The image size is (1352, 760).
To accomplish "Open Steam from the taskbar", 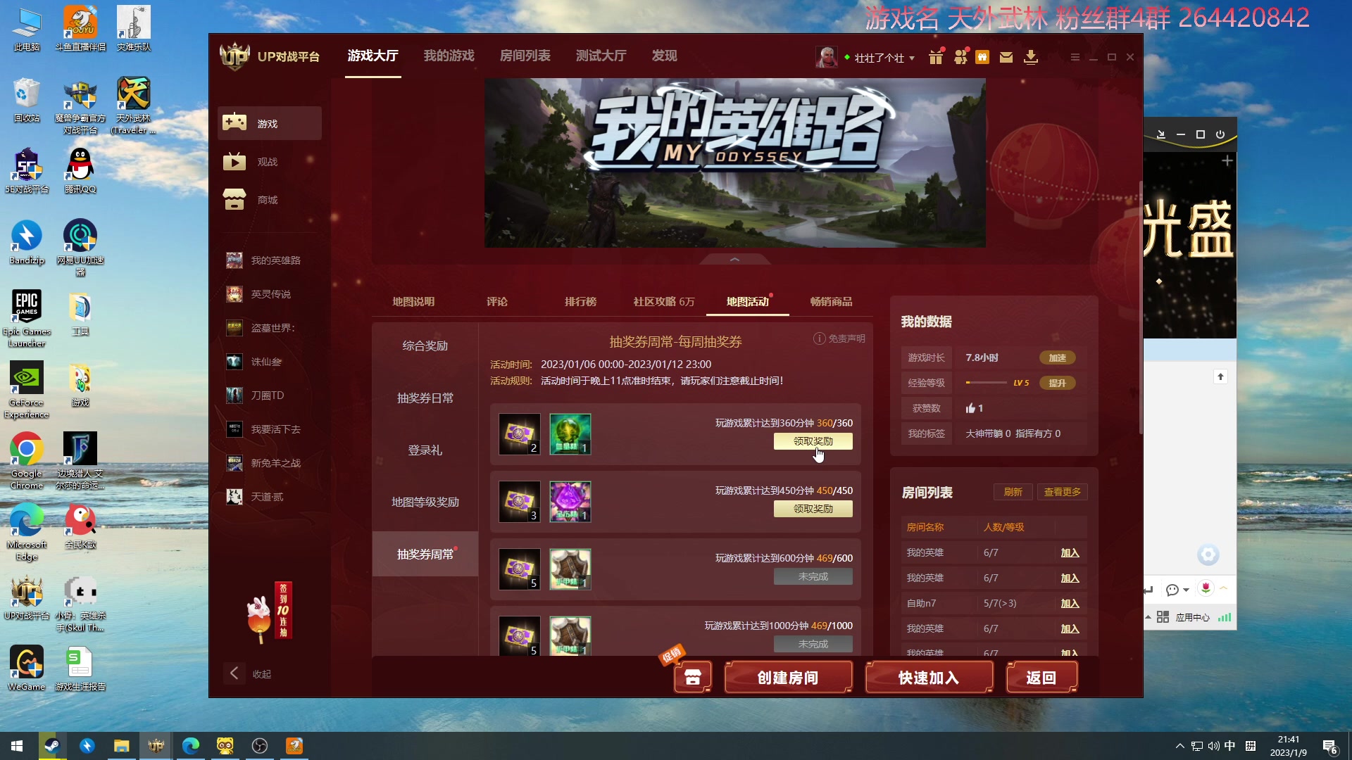I will pos(52,745).
